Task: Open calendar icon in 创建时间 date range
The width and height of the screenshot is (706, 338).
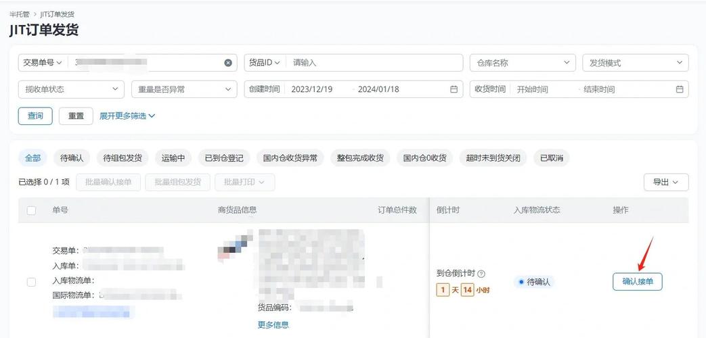Action: pyautogui.click(x=454, y=89)
